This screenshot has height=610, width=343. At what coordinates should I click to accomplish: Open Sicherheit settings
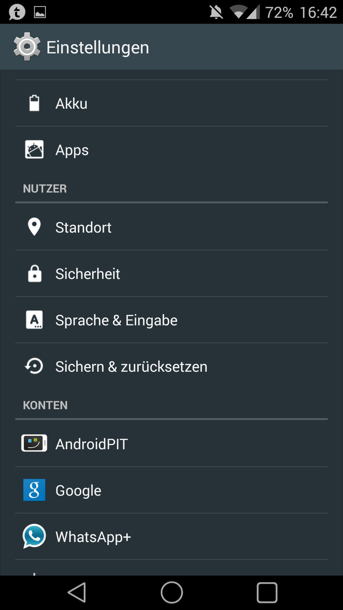171,274
